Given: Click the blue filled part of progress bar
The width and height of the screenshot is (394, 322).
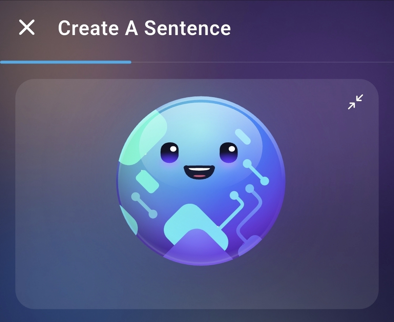Looking at the screenshot, I should [x=66, y=62].
